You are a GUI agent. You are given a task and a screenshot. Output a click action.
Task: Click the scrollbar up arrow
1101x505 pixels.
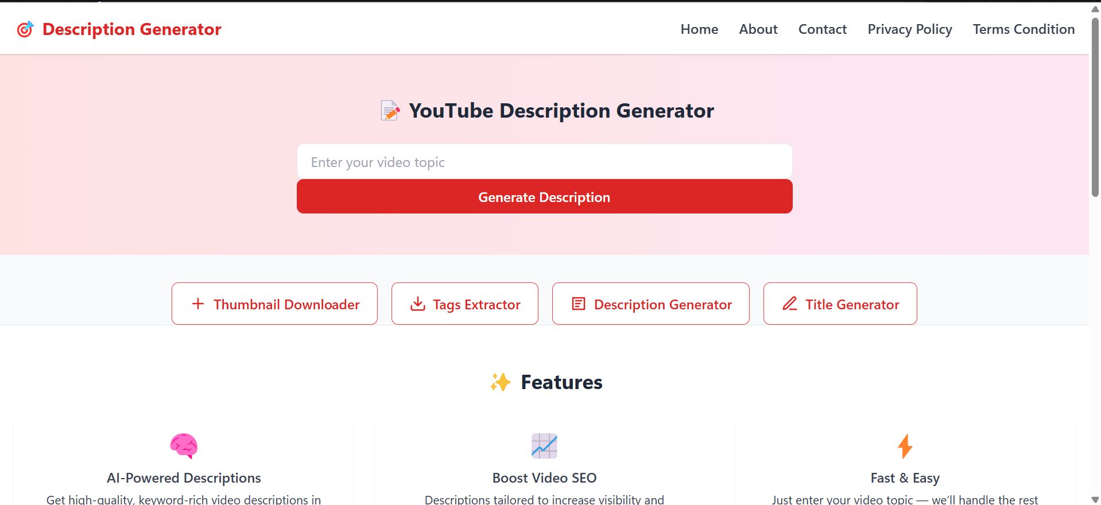1095,9
